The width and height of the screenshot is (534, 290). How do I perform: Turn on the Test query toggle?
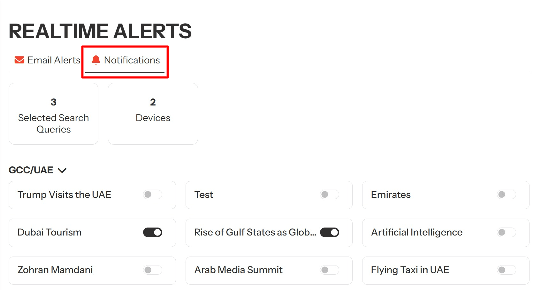point(329,194)
